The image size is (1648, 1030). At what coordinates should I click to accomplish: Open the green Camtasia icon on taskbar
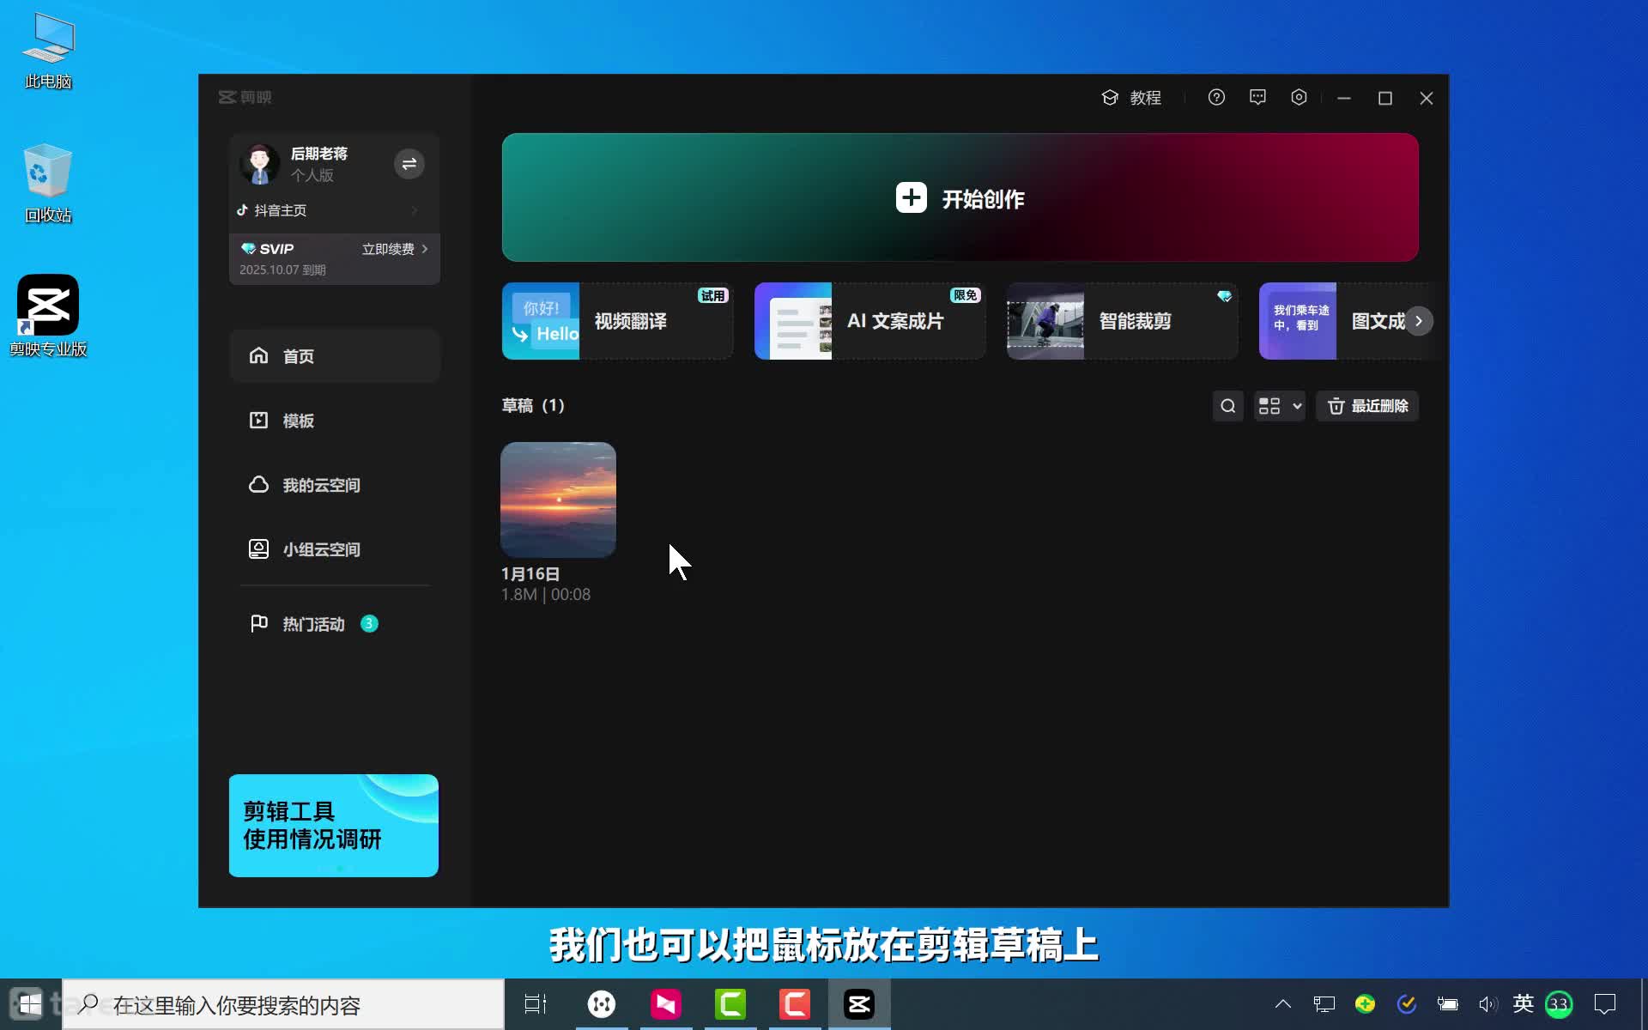(730, 1004)
